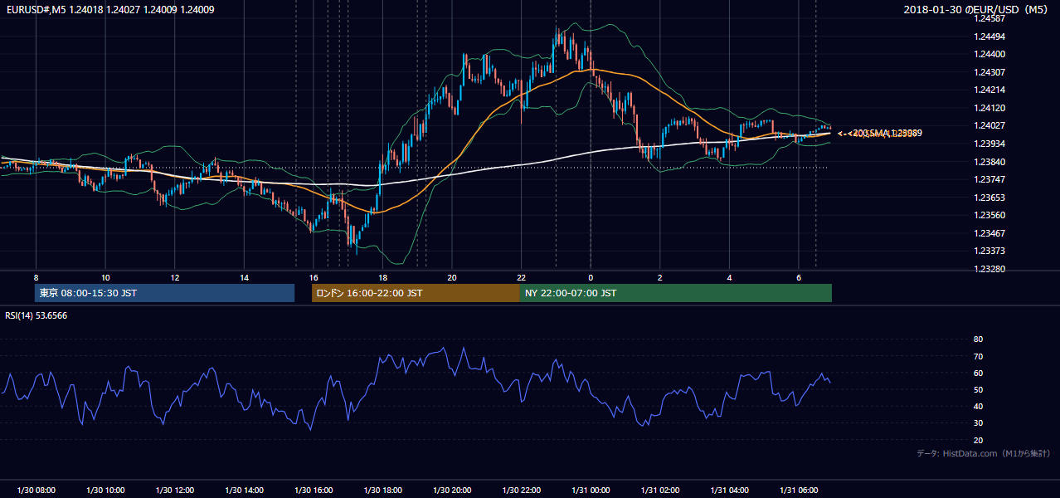The image size is (1060, 498).
Task: Click the 1/30 08:00 date-time label
Action: point(36,491)
